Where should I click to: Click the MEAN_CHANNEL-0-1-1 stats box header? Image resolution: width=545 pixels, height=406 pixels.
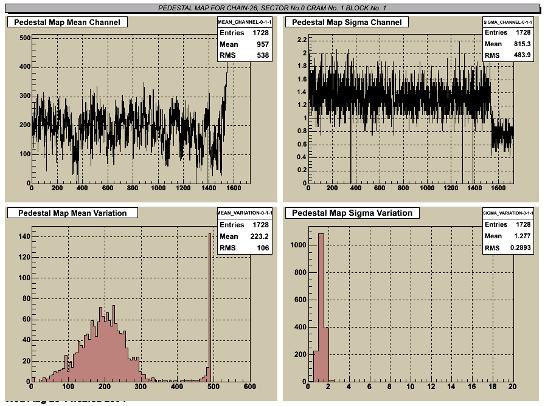tap(245, 22)
